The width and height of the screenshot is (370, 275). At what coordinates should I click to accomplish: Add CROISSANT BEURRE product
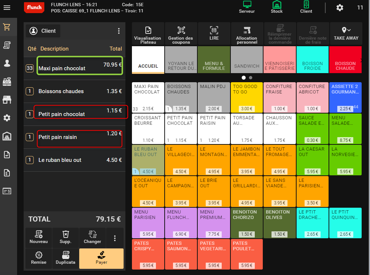[148, 129]
